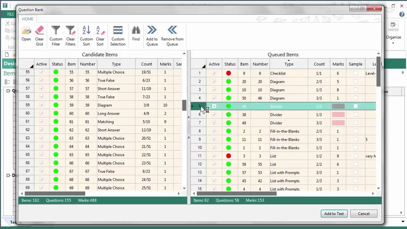Open the Custom Selection tool
The width and height of the screenshot is (407, 229).
click(x=118, y=31)
